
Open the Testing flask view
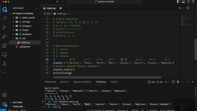[x=5, y=64]
